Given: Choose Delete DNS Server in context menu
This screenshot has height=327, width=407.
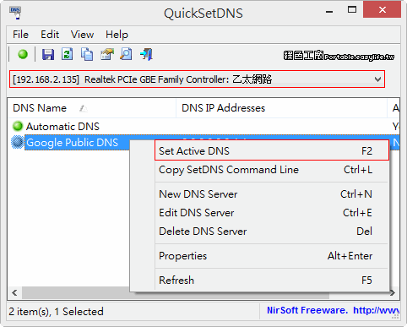Looking at the screenshot, I should (272, 232).
